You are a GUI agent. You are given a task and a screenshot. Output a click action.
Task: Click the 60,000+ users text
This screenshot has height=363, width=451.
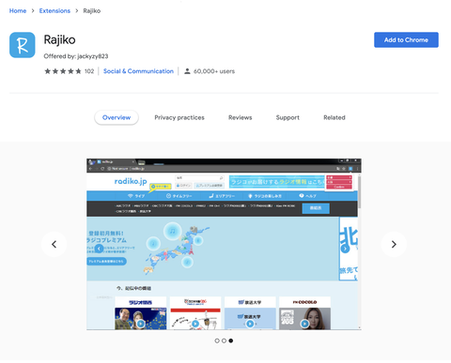[x=214, y=71]
